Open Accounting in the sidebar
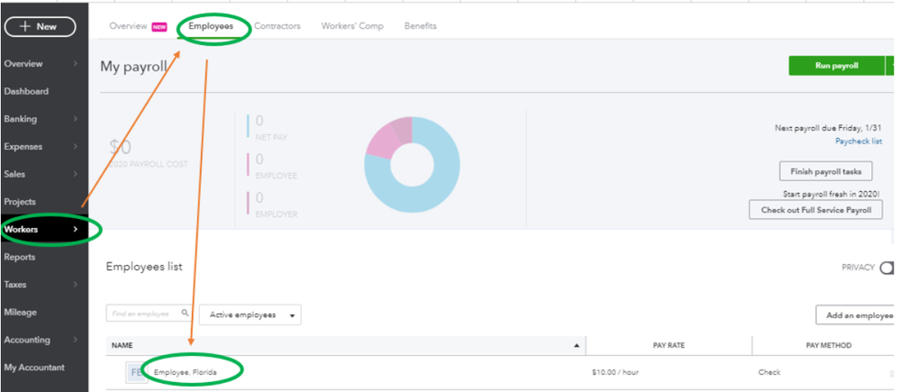The image size is (900, 392). [27, 340]
